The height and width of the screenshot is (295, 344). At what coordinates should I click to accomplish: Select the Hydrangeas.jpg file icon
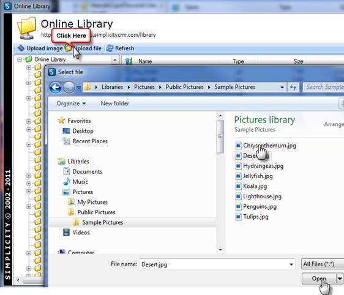[x=238, y=166]
